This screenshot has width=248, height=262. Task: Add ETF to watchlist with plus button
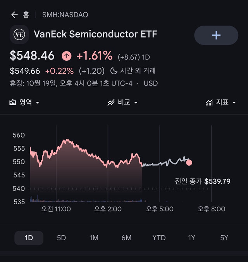(x=216, y=35)
